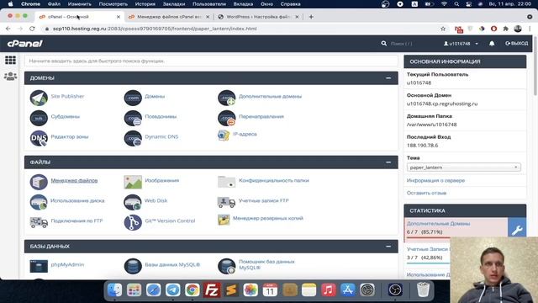
Task: Open Sublime Text from the Dock
Action: [231, 290]
